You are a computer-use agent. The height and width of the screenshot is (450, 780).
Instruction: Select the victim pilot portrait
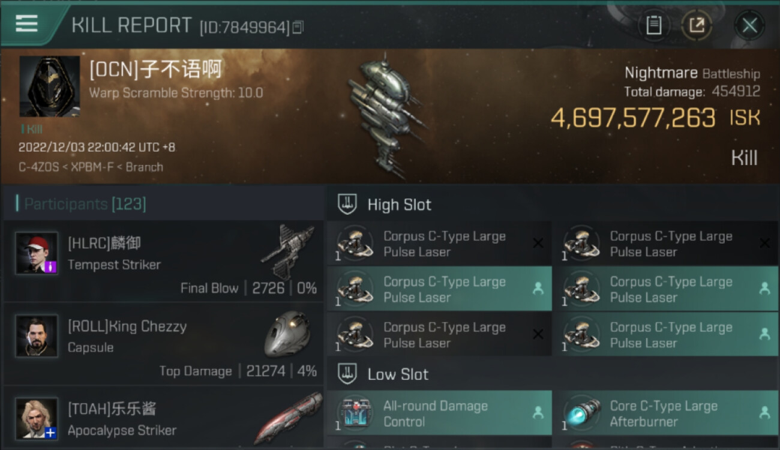tap(49, 86)
